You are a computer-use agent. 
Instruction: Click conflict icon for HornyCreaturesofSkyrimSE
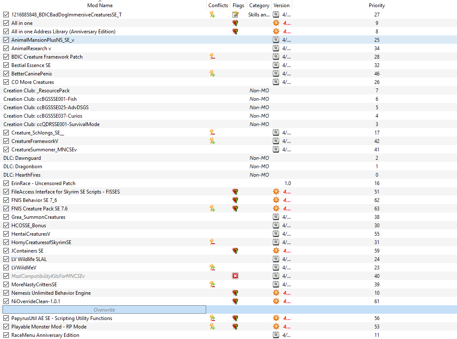click(212, 242)
